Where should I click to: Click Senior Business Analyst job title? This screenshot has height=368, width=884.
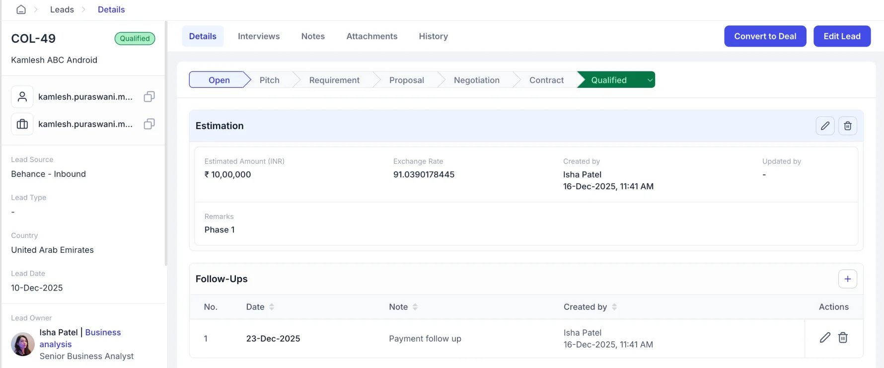pos(86,356)
